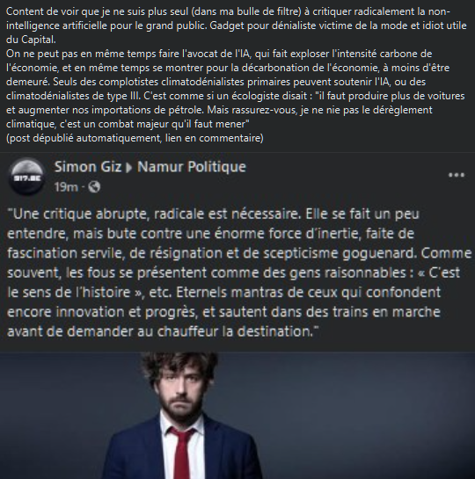475x479 pixels.
Task: Select the paragraph starting 'Content de voir'
Action: (236, 25)
